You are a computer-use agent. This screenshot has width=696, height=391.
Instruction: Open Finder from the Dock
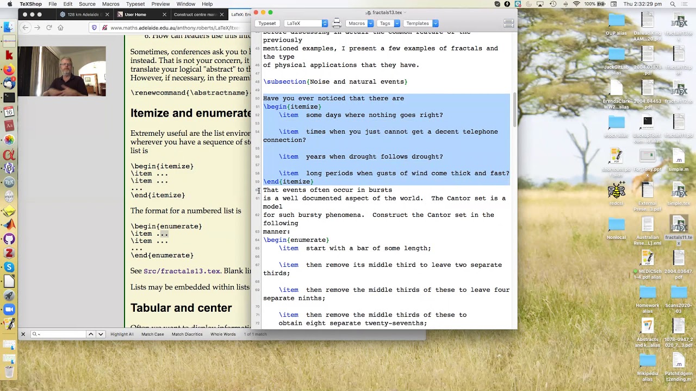pos(9,27)
